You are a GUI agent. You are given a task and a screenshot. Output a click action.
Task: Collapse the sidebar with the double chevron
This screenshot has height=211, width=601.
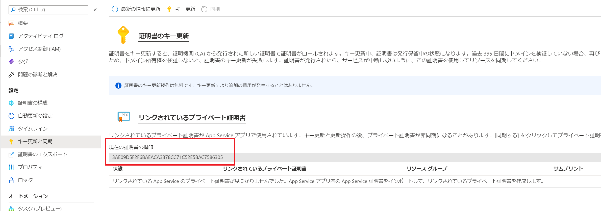(95, 10)
